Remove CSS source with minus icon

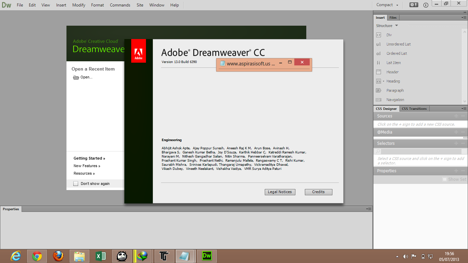(463, 116)
